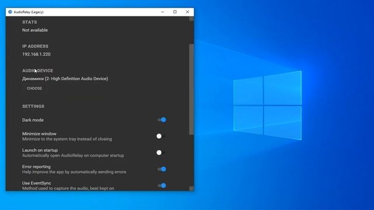Viewport: 374px width, 210px height.
Task: Click the AudioRelay (Legacy) window title
Action: (x=29, y=12)
